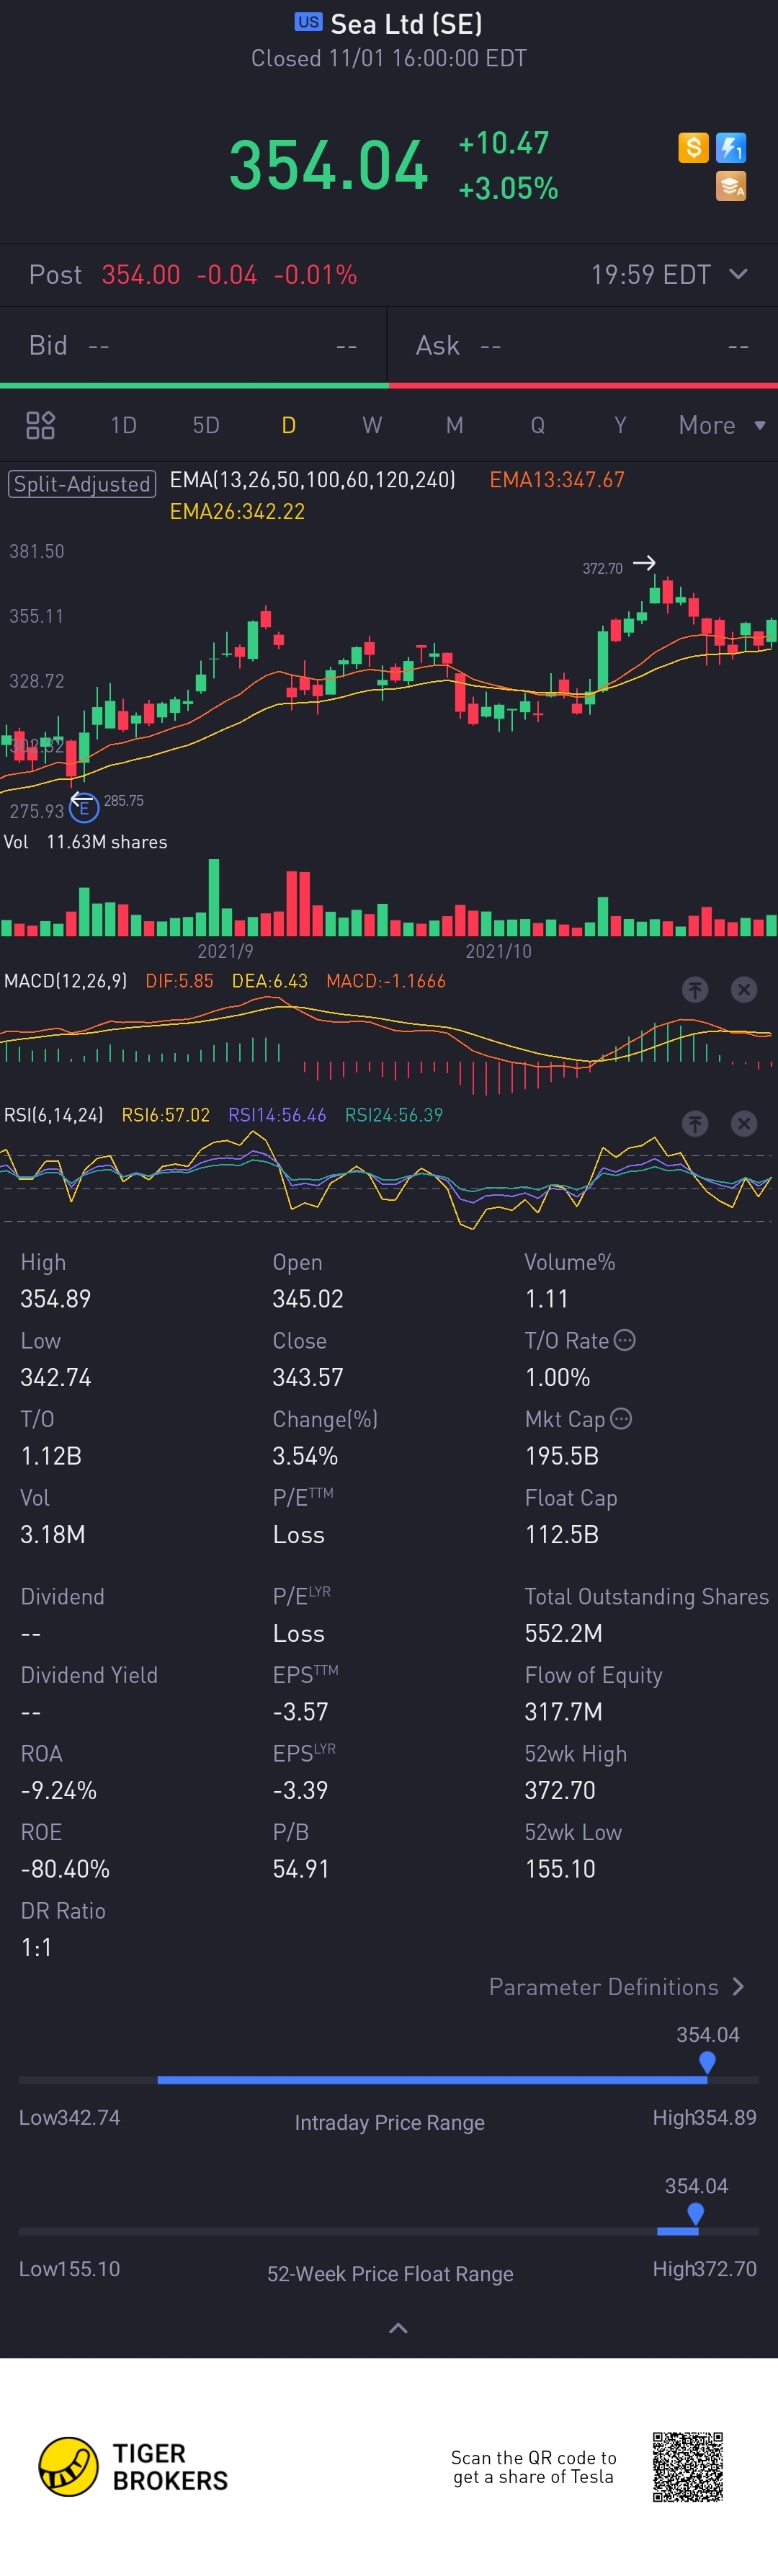Screen dimensions: 778x2576
Task: Tap the earnings E marker on chart
Action: pyautogui.click(x=84, y=807)
